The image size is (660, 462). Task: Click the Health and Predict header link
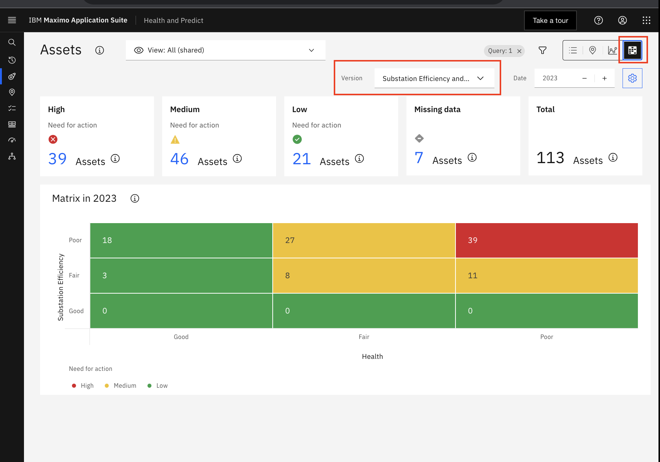173,20
